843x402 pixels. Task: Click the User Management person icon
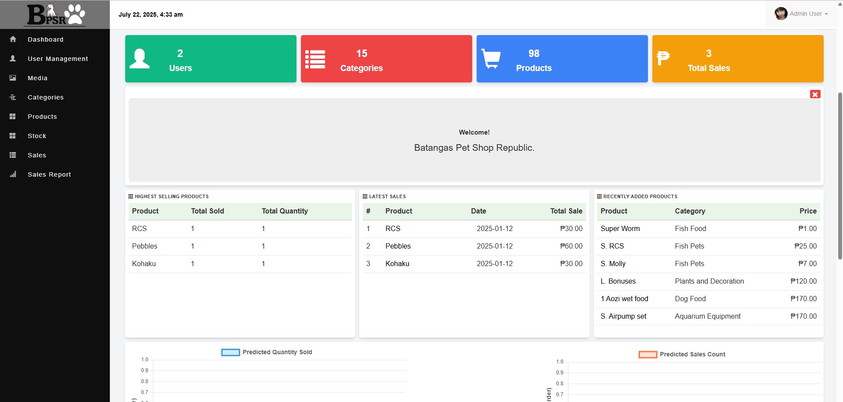click(x=13, y=58)
